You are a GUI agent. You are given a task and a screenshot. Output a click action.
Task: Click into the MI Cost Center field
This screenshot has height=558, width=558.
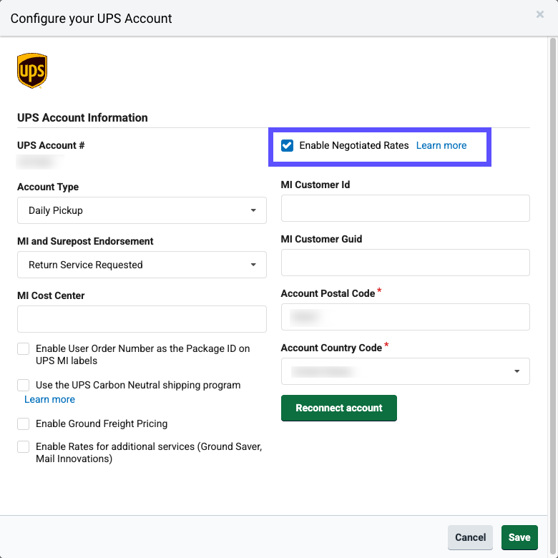(142, 319)
